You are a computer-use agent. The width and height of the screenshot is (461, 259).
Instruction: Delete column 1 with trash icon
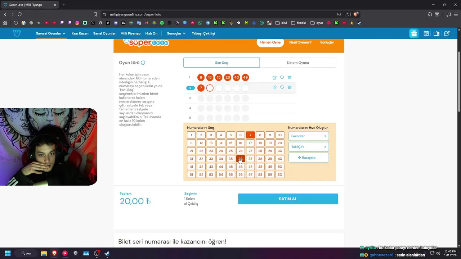(290, 77)
